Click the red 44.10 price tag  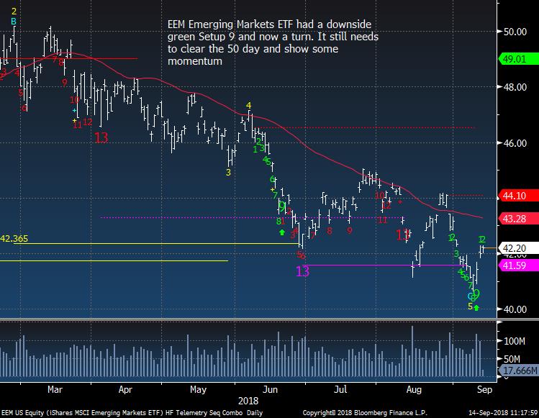coord(517,196)
